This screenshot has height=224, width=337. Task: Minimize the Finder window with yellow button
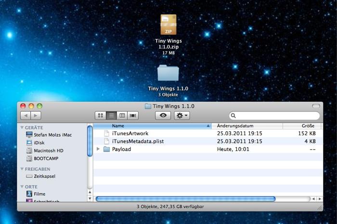point(31,106)
